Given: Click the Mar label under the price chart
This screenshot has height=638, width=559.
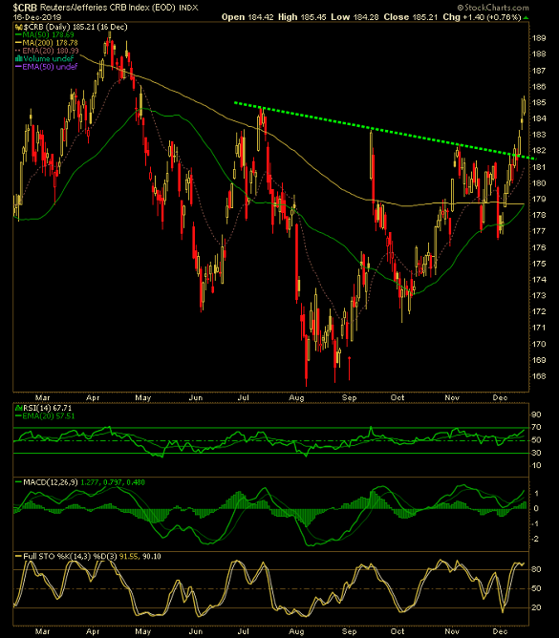Looking at the screenshot, I should pos(42,398).
